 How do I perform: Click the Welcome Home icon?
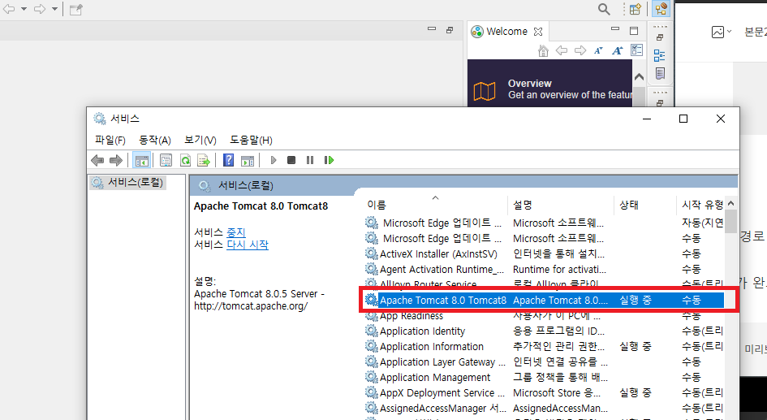[543, 50]
